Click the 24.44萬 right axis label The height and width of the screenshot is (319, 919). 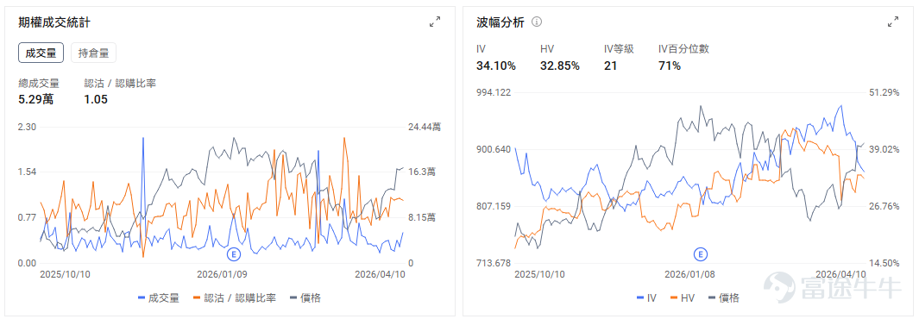425,127
